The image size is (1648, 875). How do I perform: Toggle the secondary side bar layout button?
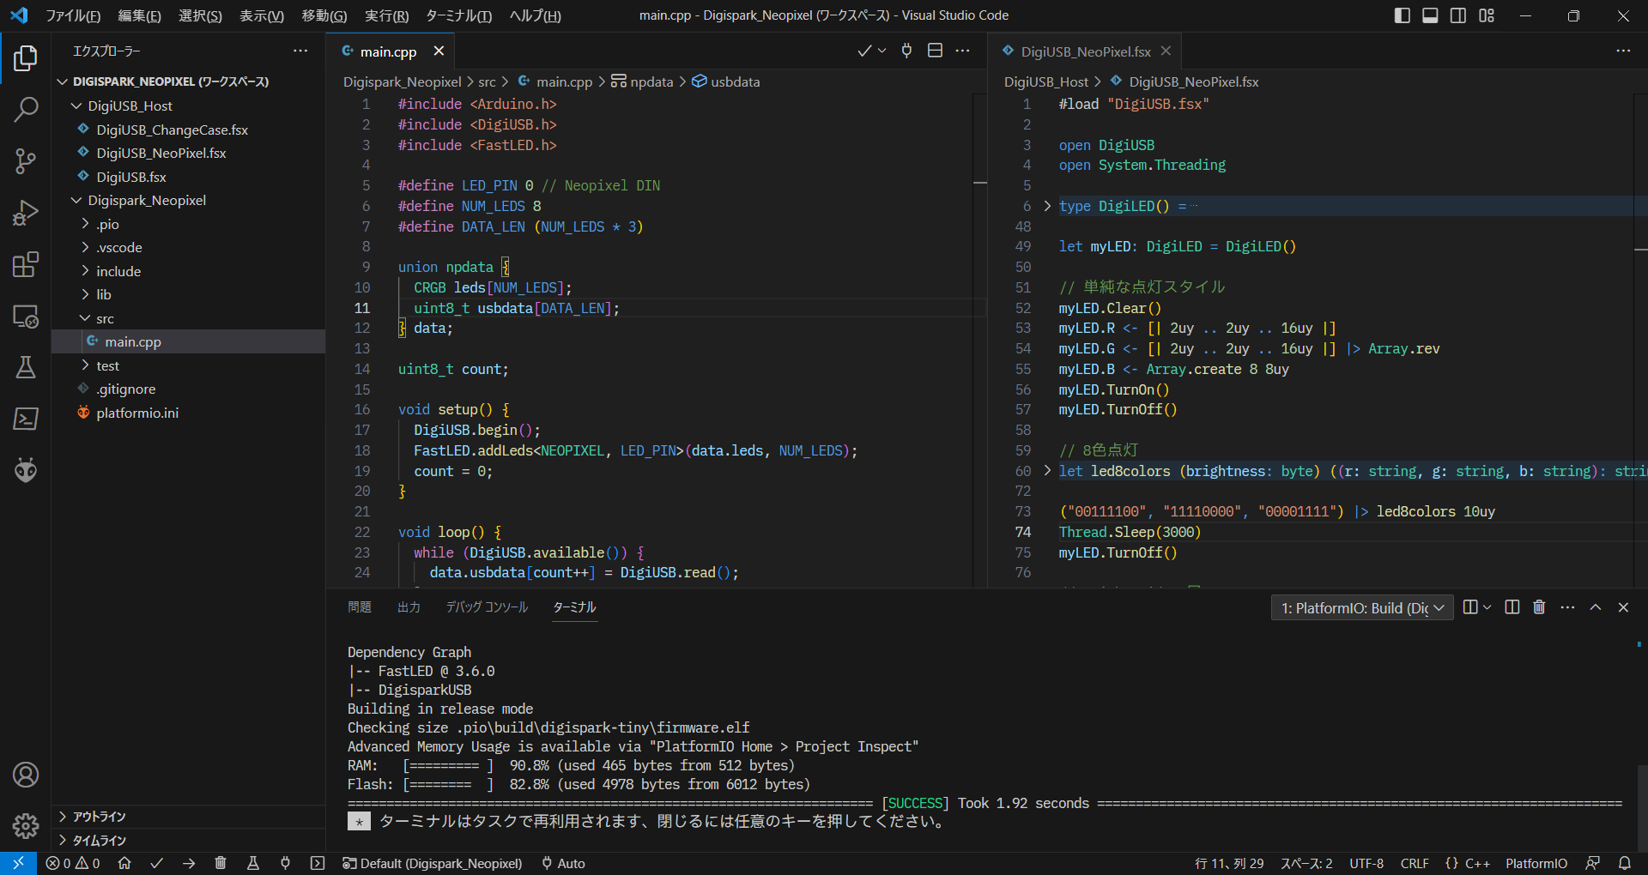pos(1458,15)
